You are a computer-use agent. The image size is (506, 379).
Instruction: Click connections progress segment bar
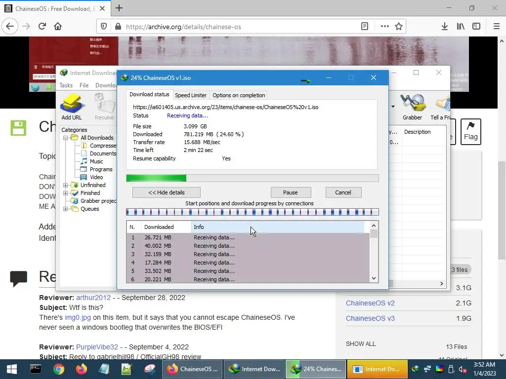click(x=253, y=212)
